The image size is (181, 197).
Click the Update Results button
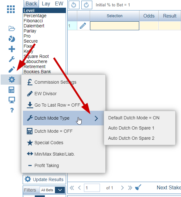[x=44, y=179]
